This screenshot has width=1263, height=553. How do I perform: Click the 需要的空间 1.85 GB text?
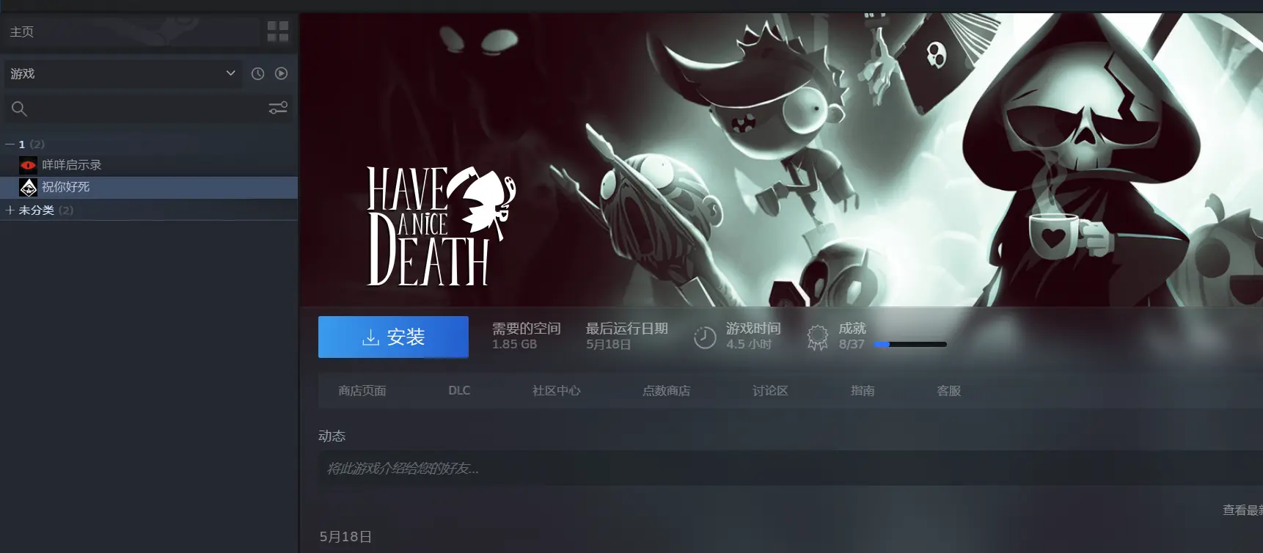(527, 336)
